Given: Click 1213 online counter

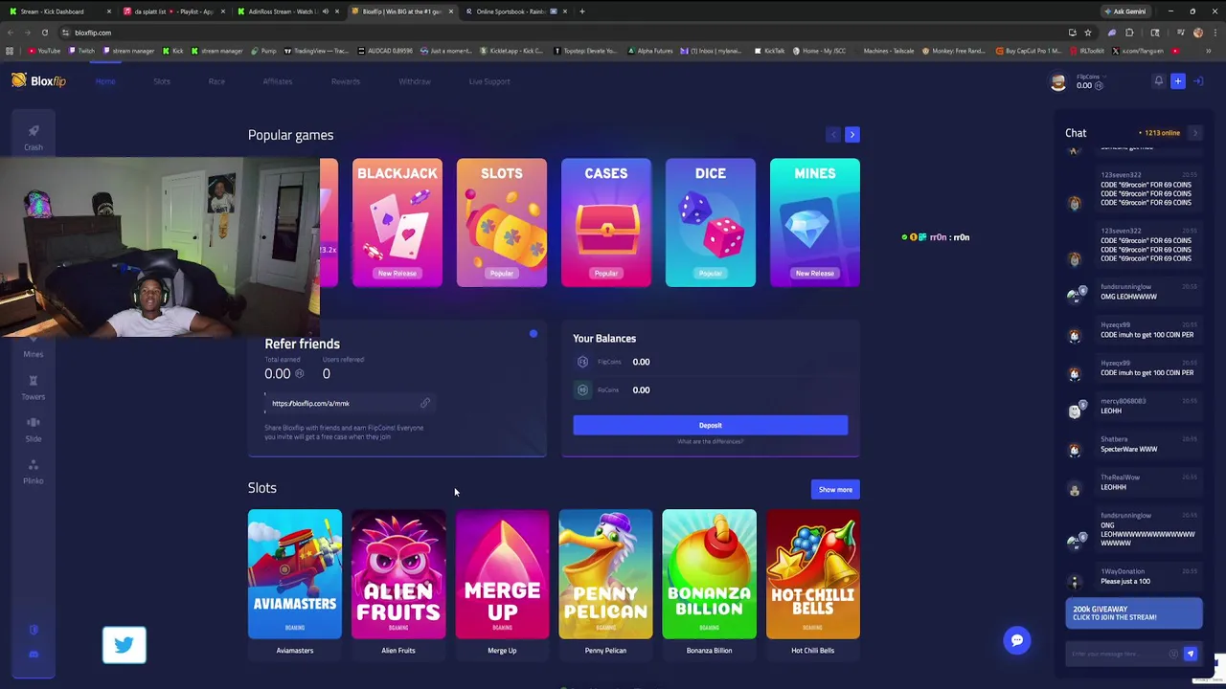Looking at the screenshot, I should tap(1160, 133).
